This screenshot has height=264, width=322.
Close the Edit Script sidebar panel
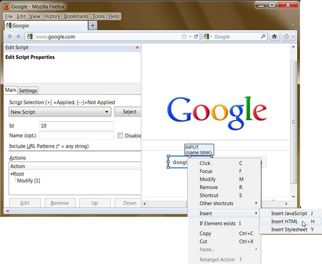(x=138, y=48)
